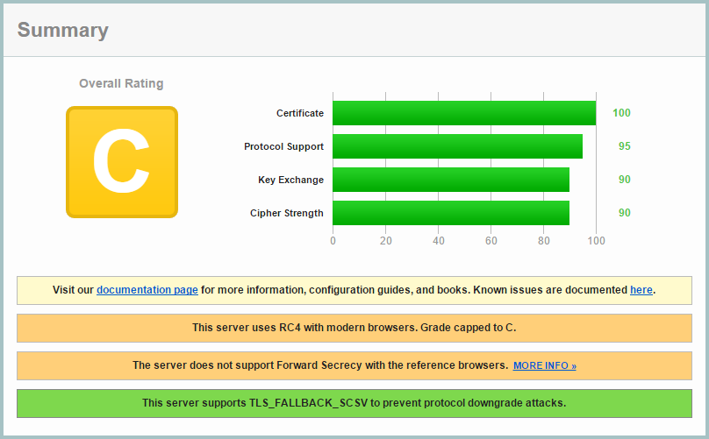Image resolution: width=709 pixels, height=439 pixels.
Task: Select the green TLS_FALLBACK_SCSV notice banner
Action: coord(354,403)
